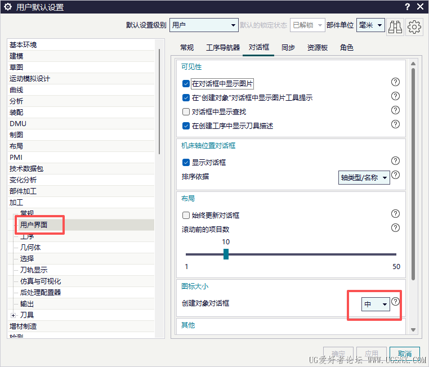Screen dimensions: 429x367
Task: Select 加工 parent category
Action: click(x=81, y=203)
